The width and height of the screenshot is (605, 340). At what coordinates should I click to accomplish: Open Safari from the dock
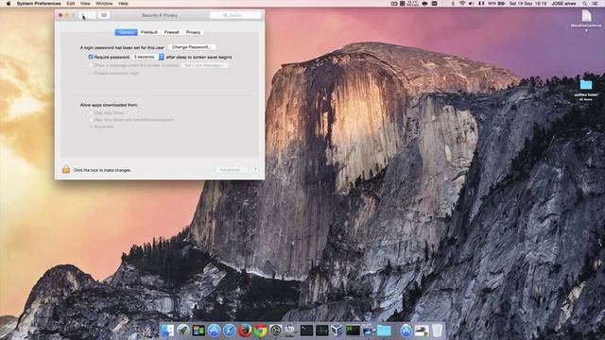229,331
